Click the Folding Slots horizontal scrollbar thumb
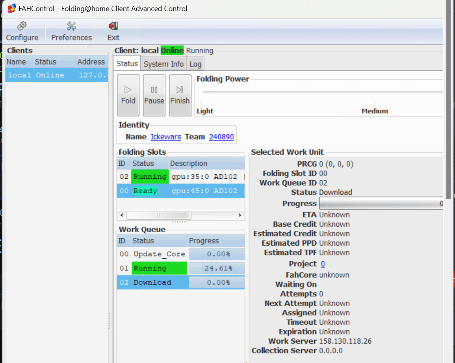Screen dimensions: 455x363 [159, 215]
